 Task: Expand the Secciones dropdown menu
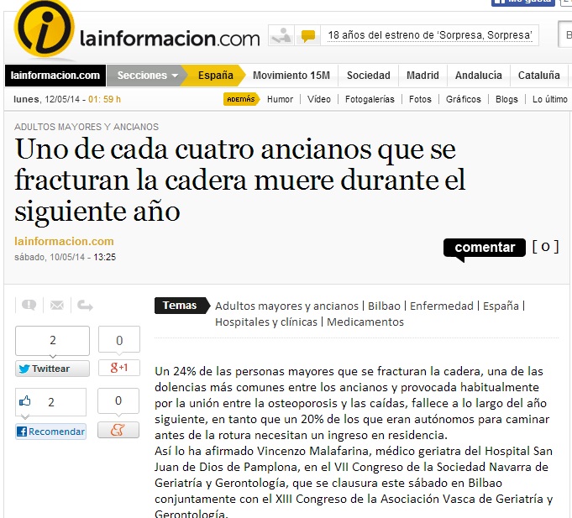[x=149, y=76]
